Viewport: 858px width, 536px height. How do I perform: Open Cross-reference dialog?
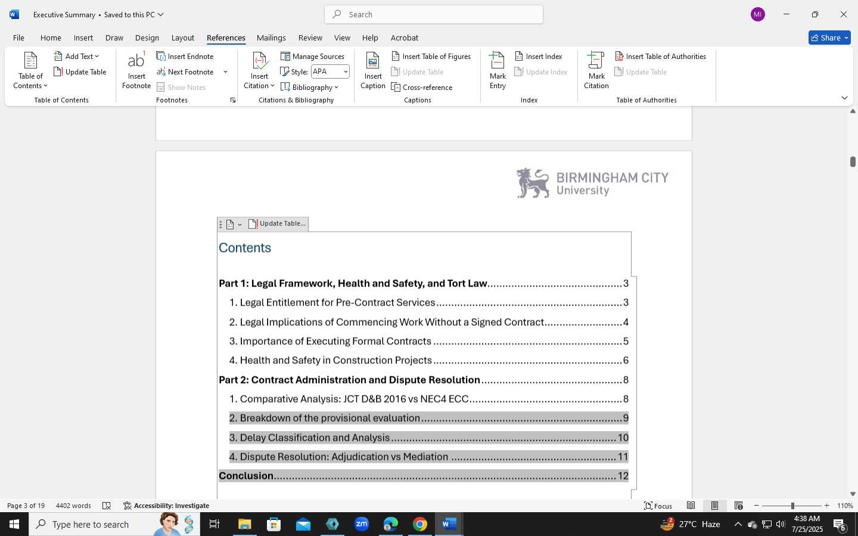pos(422,87)
